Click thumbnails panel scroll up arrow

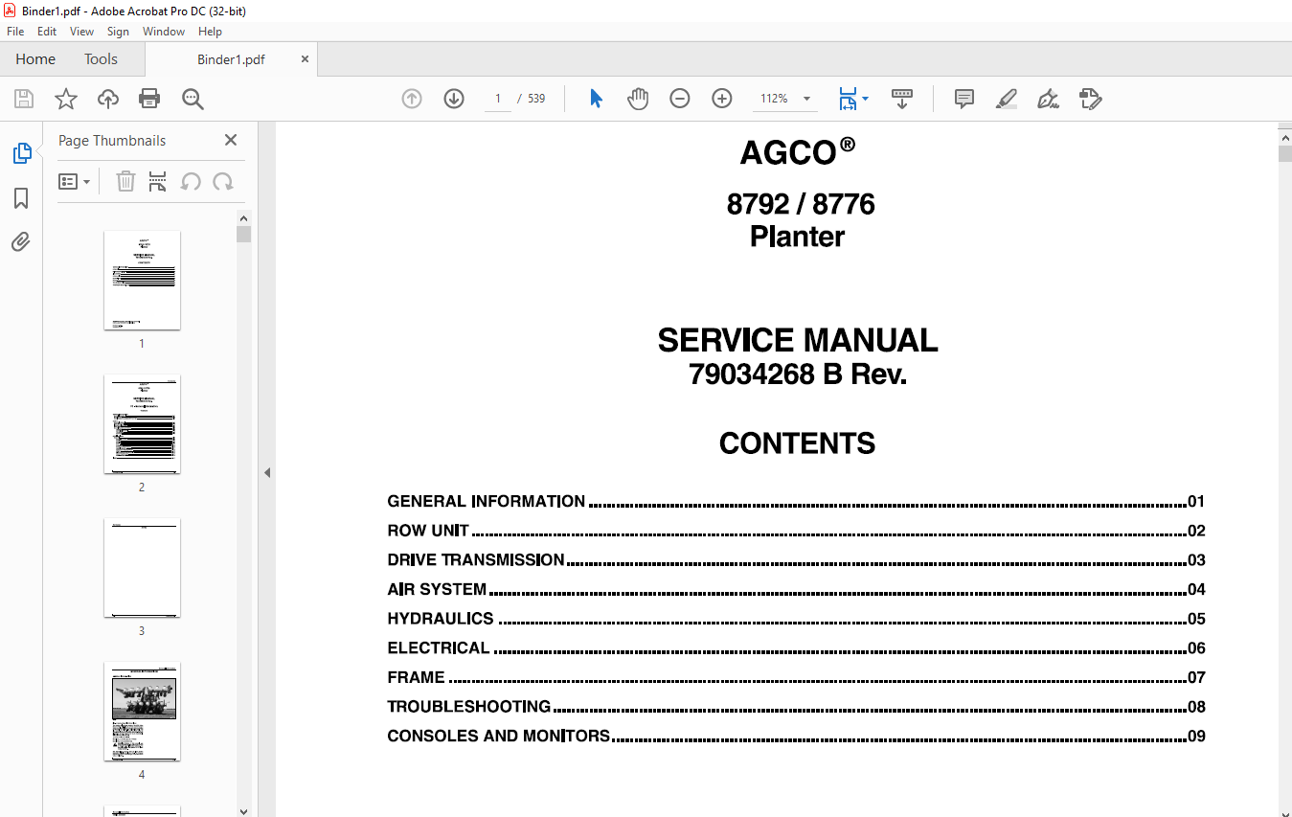[243, 217]
